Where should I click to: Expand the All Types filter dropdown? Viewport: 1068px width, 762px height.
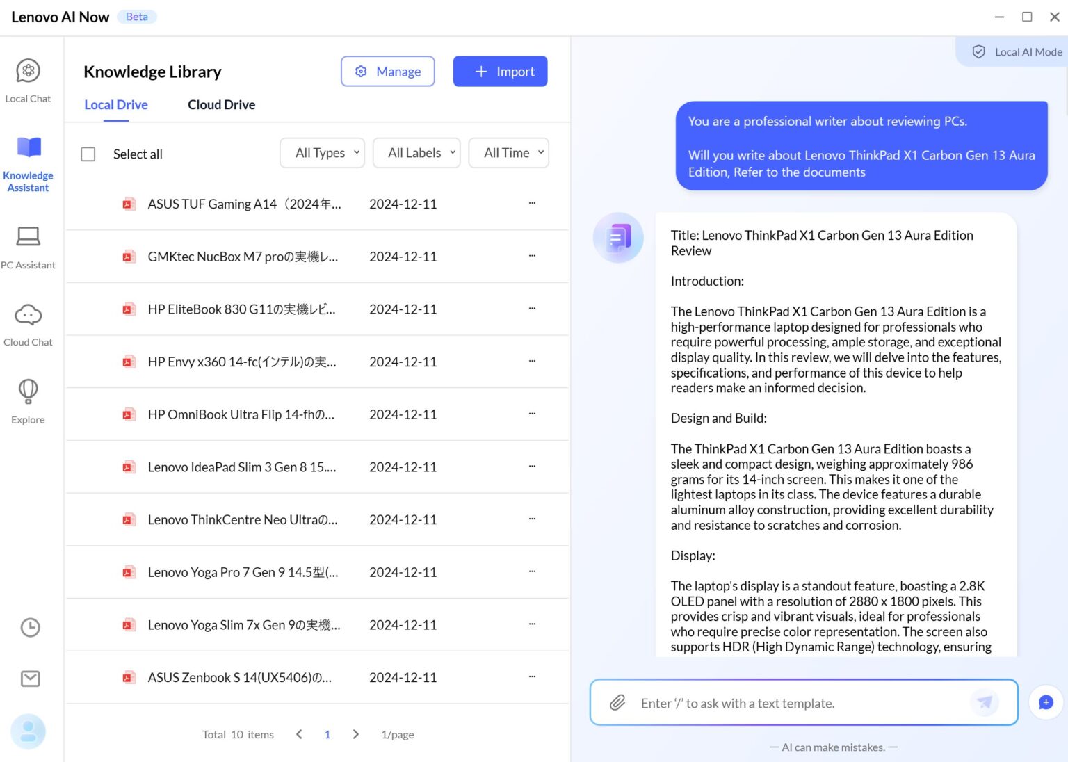tap(322, 153)
